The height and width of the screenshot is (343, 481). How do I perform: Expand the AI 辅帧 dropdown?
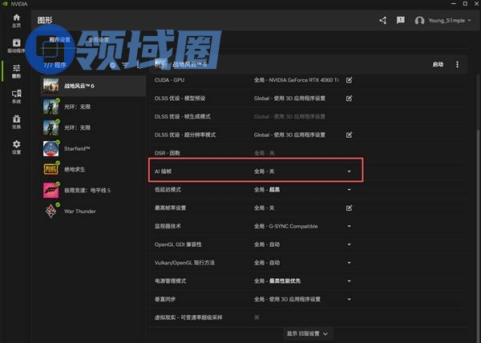point(349,171)
